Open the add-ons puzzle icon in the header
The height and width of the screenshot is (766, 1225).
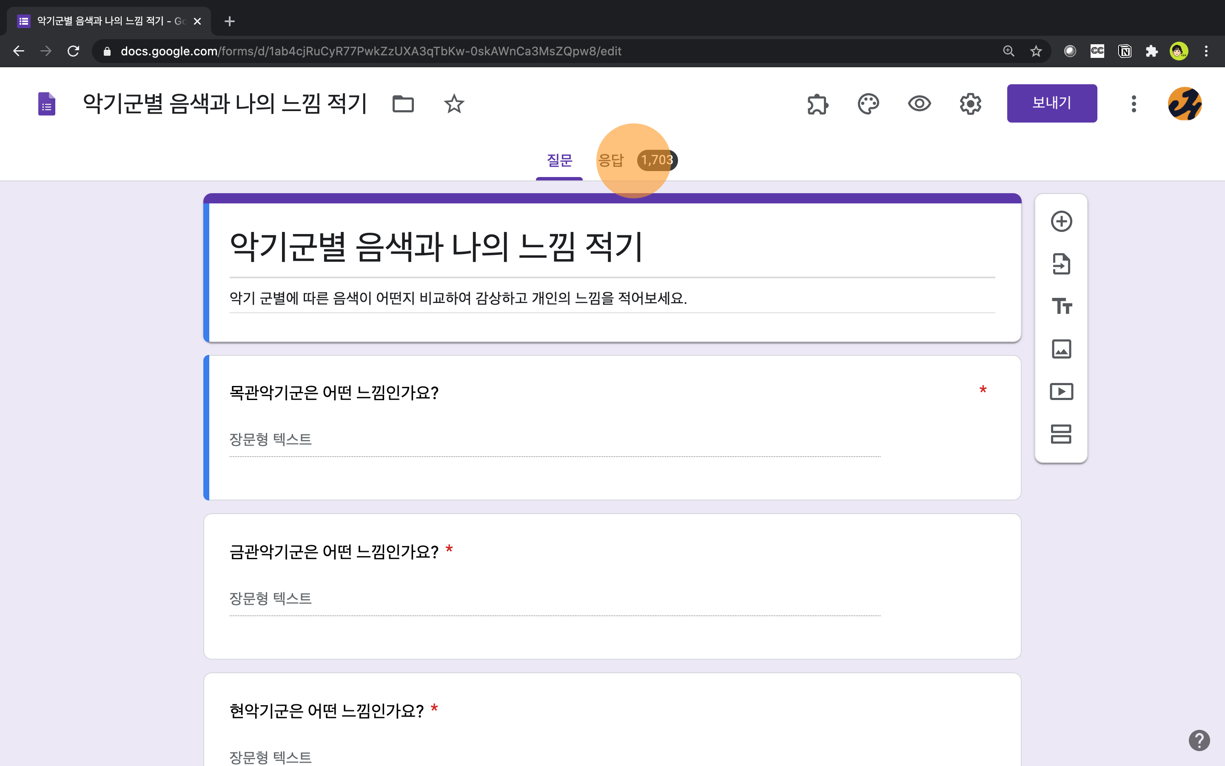coord(818,104)
